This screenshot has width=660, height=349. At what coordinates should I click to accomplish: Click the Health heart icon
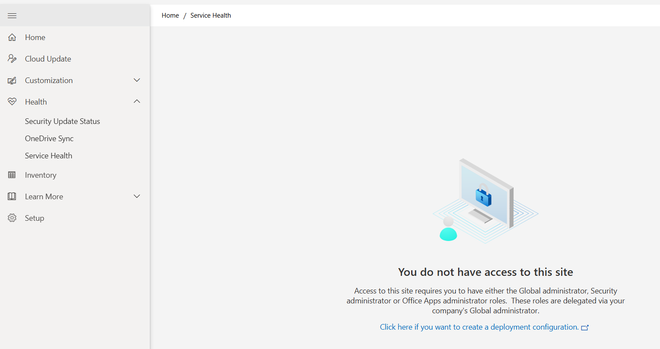pos(12,102)
